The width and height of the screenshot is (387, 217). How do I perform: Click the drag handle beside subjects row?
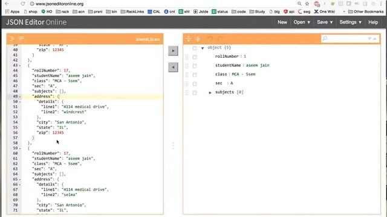[x=187, y=92]
